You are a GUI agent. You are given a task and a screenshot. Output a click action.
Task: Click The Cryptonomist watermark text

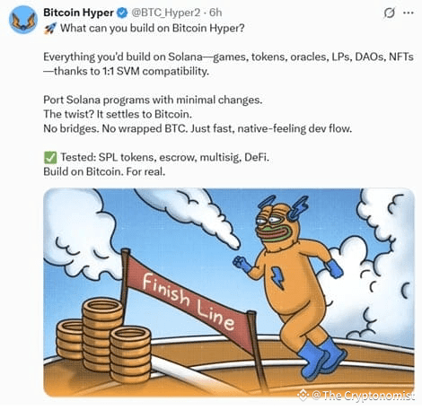pyautogui.click(x=363, y=396)
